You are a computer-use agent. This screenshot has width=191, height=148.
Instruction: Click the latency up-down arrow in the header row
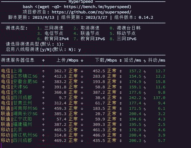pos(121,60)
